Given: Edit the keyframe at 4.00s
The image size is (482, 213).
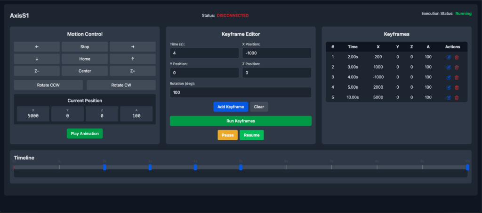Looking at the screenshot, I should (448, 77).
